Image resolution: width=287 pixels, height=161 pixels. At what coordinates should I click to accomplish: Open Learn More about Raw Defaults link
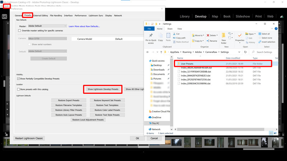[84, 26]
